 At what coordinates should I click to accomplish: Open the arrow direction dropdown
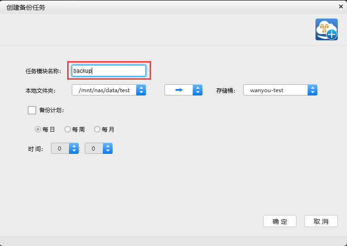coord(183,90)
